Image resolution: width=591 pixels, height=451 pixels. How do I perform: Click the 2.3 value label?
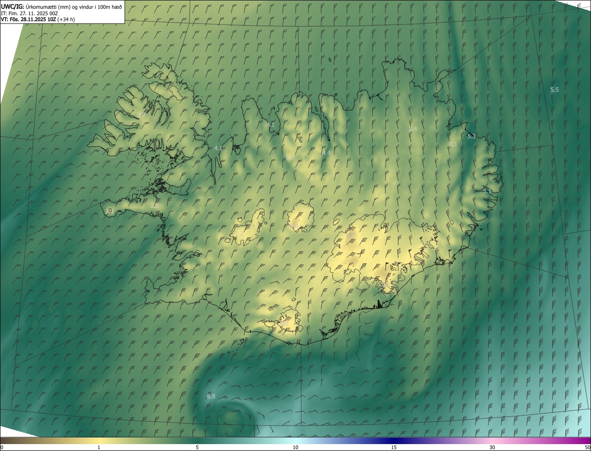(452, 144)
